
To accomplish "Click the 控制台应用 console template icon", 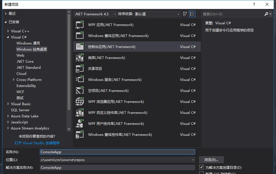I will [80, 47].
